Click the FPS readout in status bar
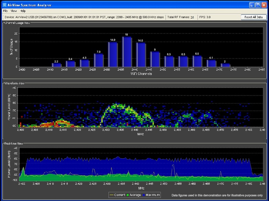Image resolution: width=269 pixels, height=201 pixels. [205, 17]
